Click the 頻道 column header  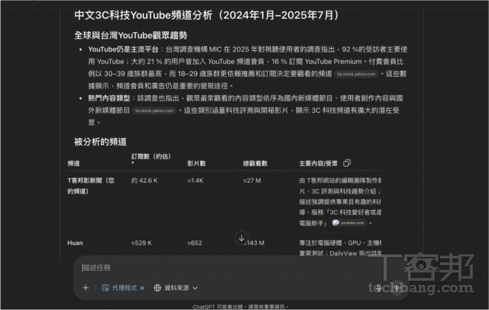(73, 163)
